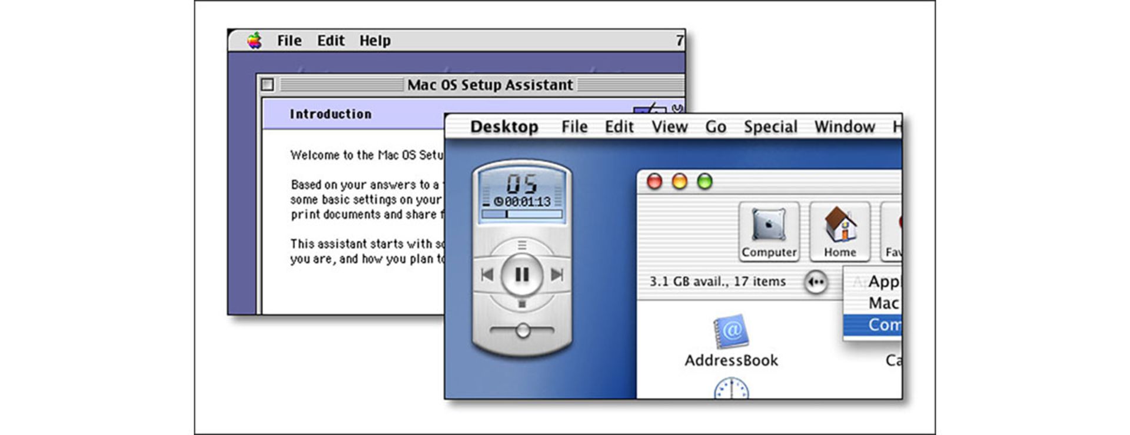Viewport: 1130px width, 435px height.
Task: Click the track progress bar on player display
Action: click(x=522, y=215)
